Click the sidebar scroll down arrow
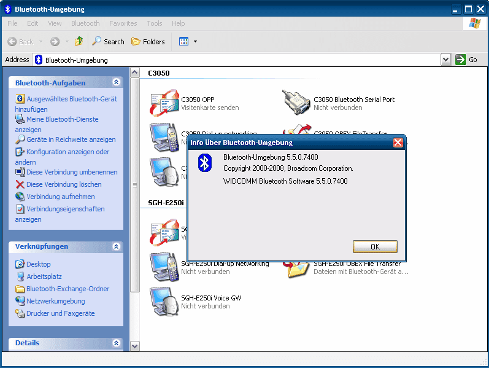 tap(135, 346)
